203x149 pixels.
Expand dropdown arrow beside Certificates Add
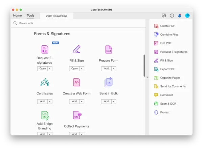[x=50, y=102]
